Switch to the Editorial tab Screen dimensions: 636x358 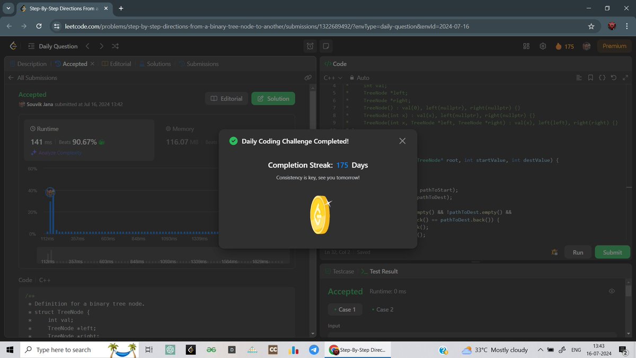(x=116, y=64)
